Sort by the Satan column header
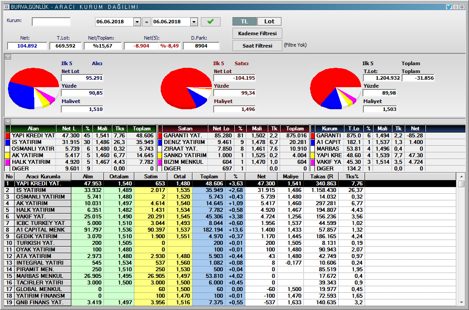This screenshot has height=310, width=469. (185, 129)
